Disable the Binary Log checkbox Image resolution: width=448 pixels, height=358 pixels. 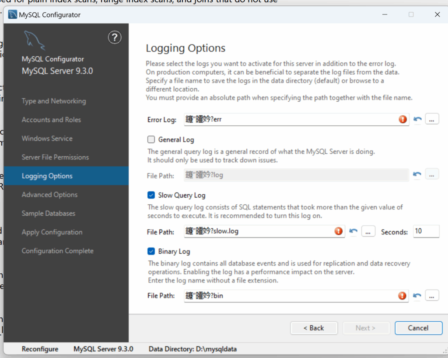click(151, 251)
